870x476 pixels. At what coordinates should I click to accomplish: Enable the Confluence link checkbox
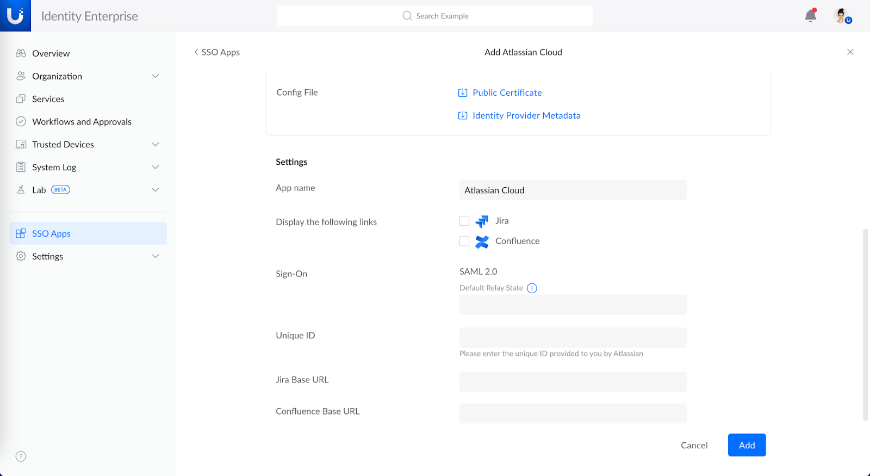pyautogui.click(x=464, y=241)
